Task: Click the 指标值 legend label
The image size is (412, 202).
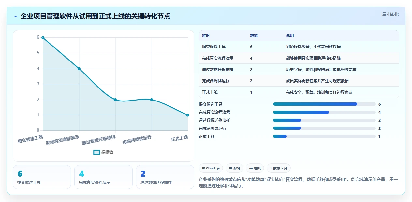Action: point(107,152)
